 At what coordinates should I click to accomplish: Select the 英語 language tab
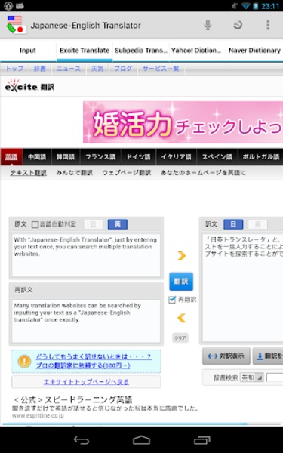point(11,157)
